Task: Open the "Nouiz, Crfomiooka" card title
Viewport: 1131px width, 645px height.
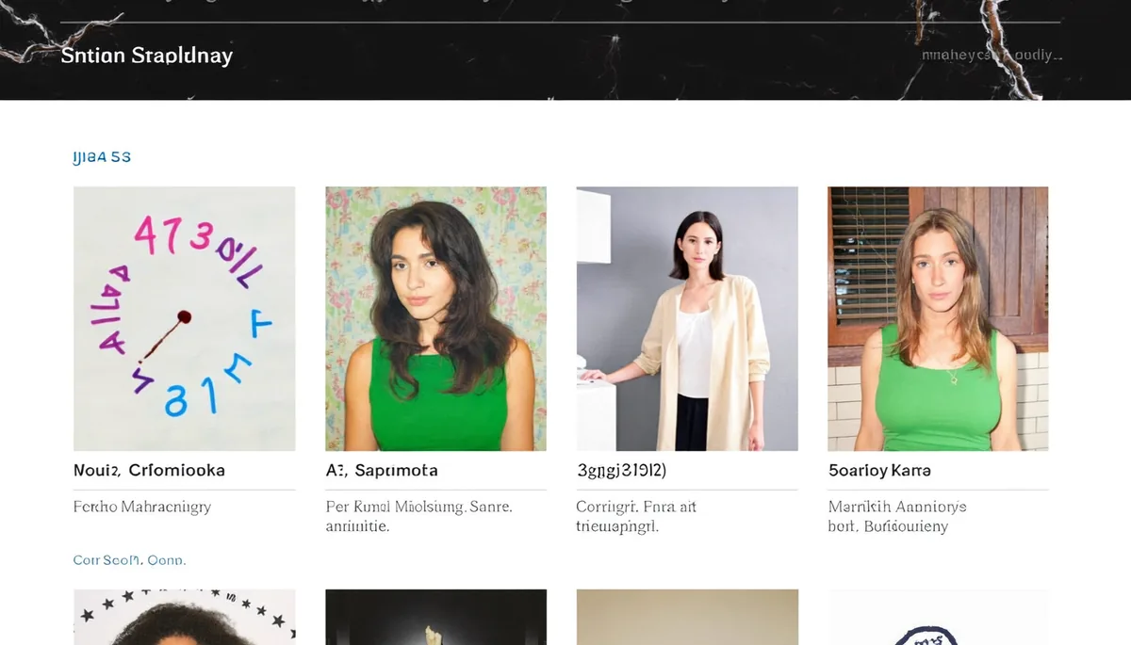Action: click(x=149, y=470)
